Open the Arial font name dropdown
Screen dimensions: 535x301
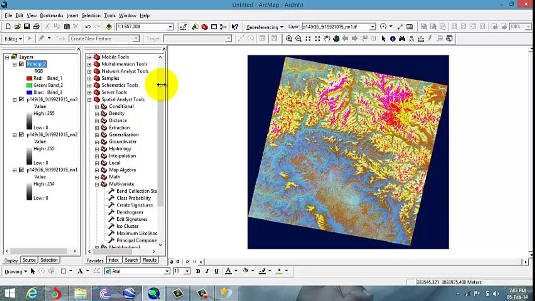(x=167, y=271)
